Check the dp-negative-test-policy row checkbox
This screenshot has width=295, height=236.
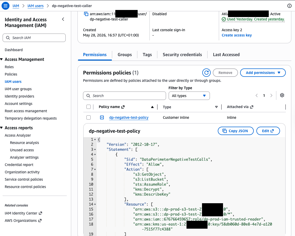(89, 117)
